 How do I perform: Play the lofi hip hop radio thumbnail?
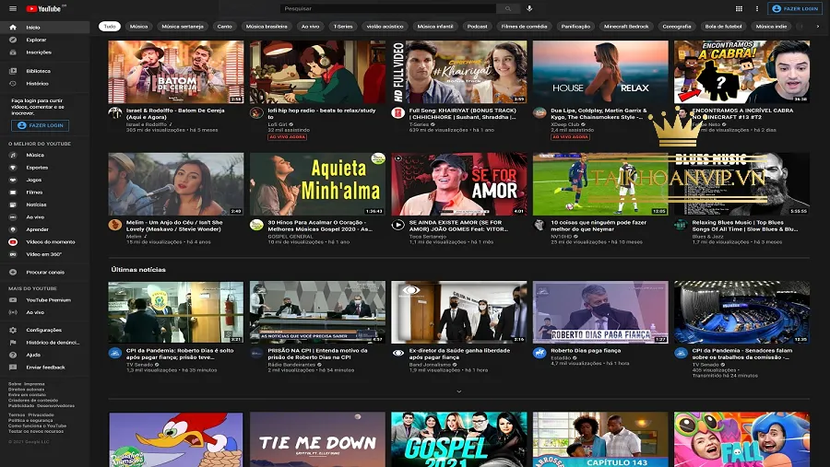tap(317, 72)
